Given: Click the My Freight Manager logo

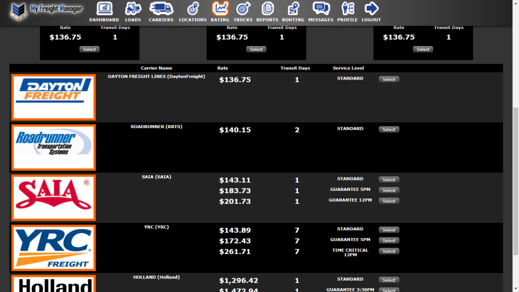Looking at the screenshot, I should [x=45, y=11].
